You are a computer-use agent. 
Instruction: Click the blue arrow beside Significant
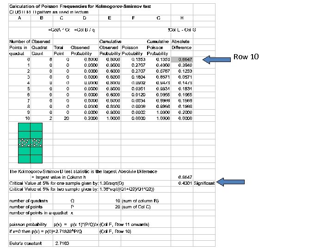pyautogui.click(x=231, y=182)
